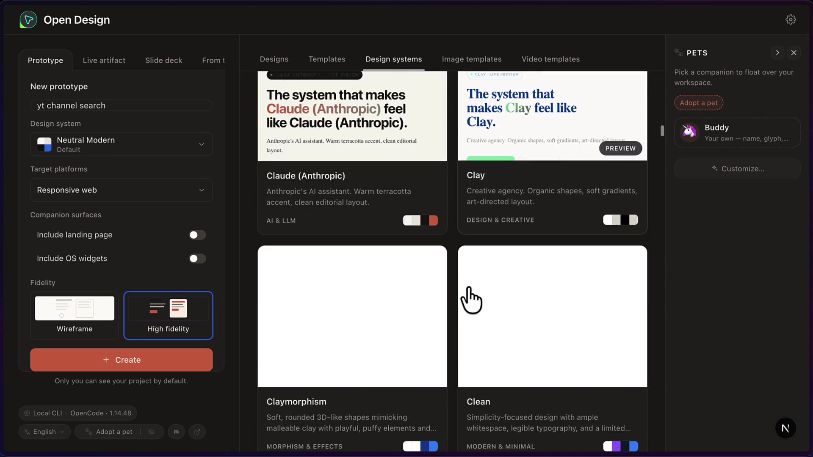813x457 pixels.
Task: Open Claude (Anthropic) preview thumbnail
Action: [352, 116]
